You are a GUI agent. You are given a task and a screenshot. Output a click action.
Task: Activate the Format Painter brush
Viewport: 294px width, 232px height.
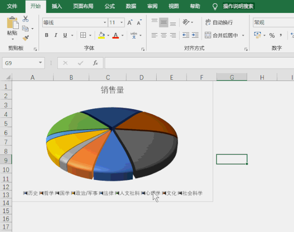(x=26, y=38)
